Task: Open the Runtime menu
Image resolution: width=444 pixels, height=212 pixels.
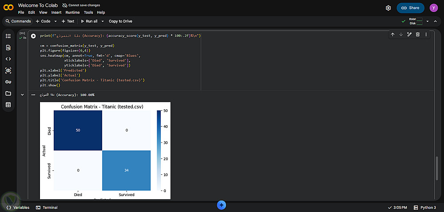Action: 72,12
